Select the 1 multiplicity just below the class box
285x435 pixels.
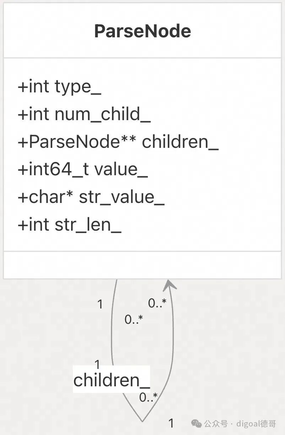100,304
